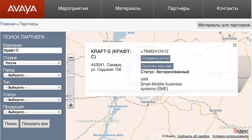Viewport: 252px width, 140px height.
Task: Click the Бугульма city label on map
Action: pyautogui.click(x=229, y=38)
